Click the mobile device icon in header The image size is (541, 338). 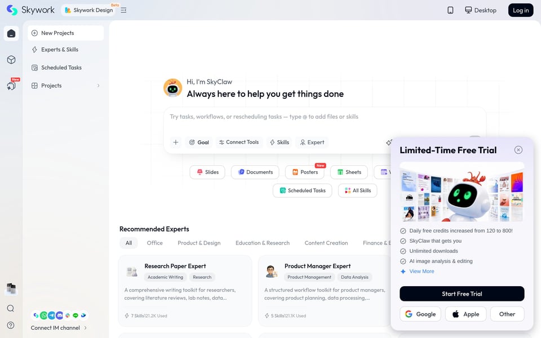(450, 10)
